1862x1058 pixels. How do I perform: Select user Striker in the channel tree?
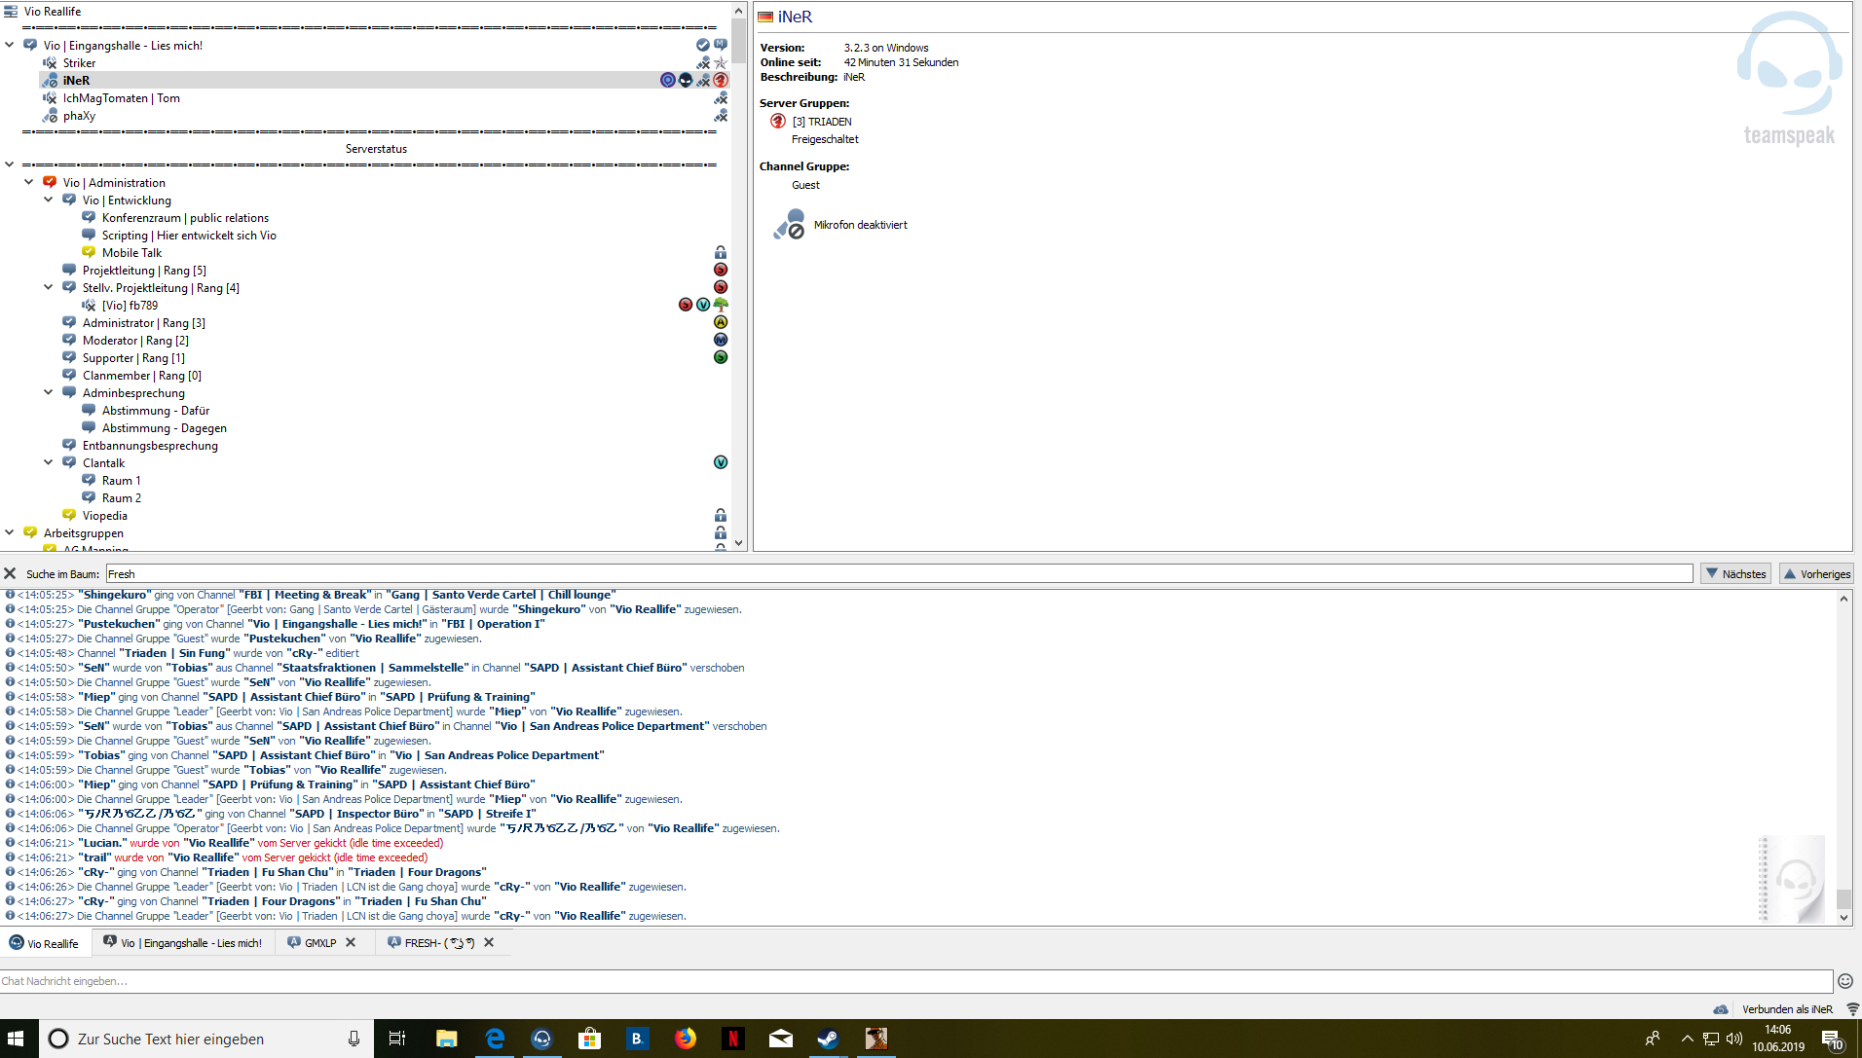coord(79,63)
